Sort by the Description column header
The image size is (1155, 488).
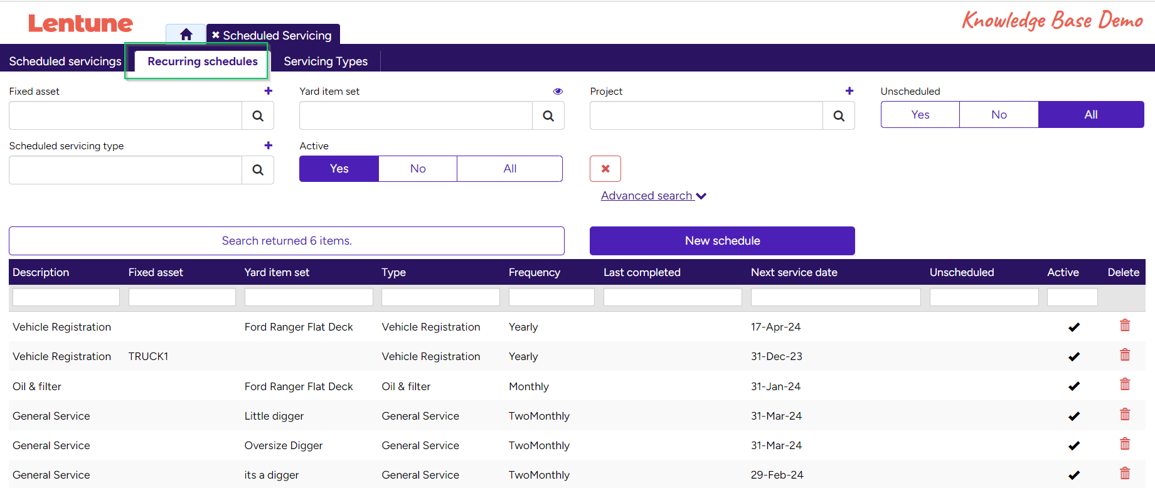41,272
